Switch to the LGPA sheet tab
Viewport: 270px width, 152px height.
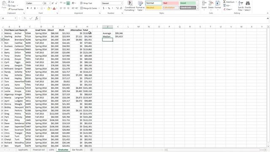(51, 150)
